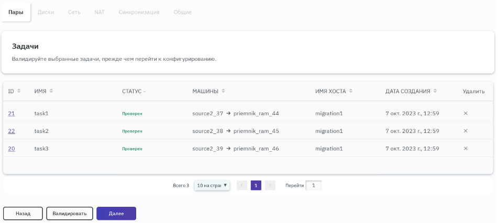Switch to the Диски tab
Viewport: 498px width, 223px height.
tap(46, 12)
